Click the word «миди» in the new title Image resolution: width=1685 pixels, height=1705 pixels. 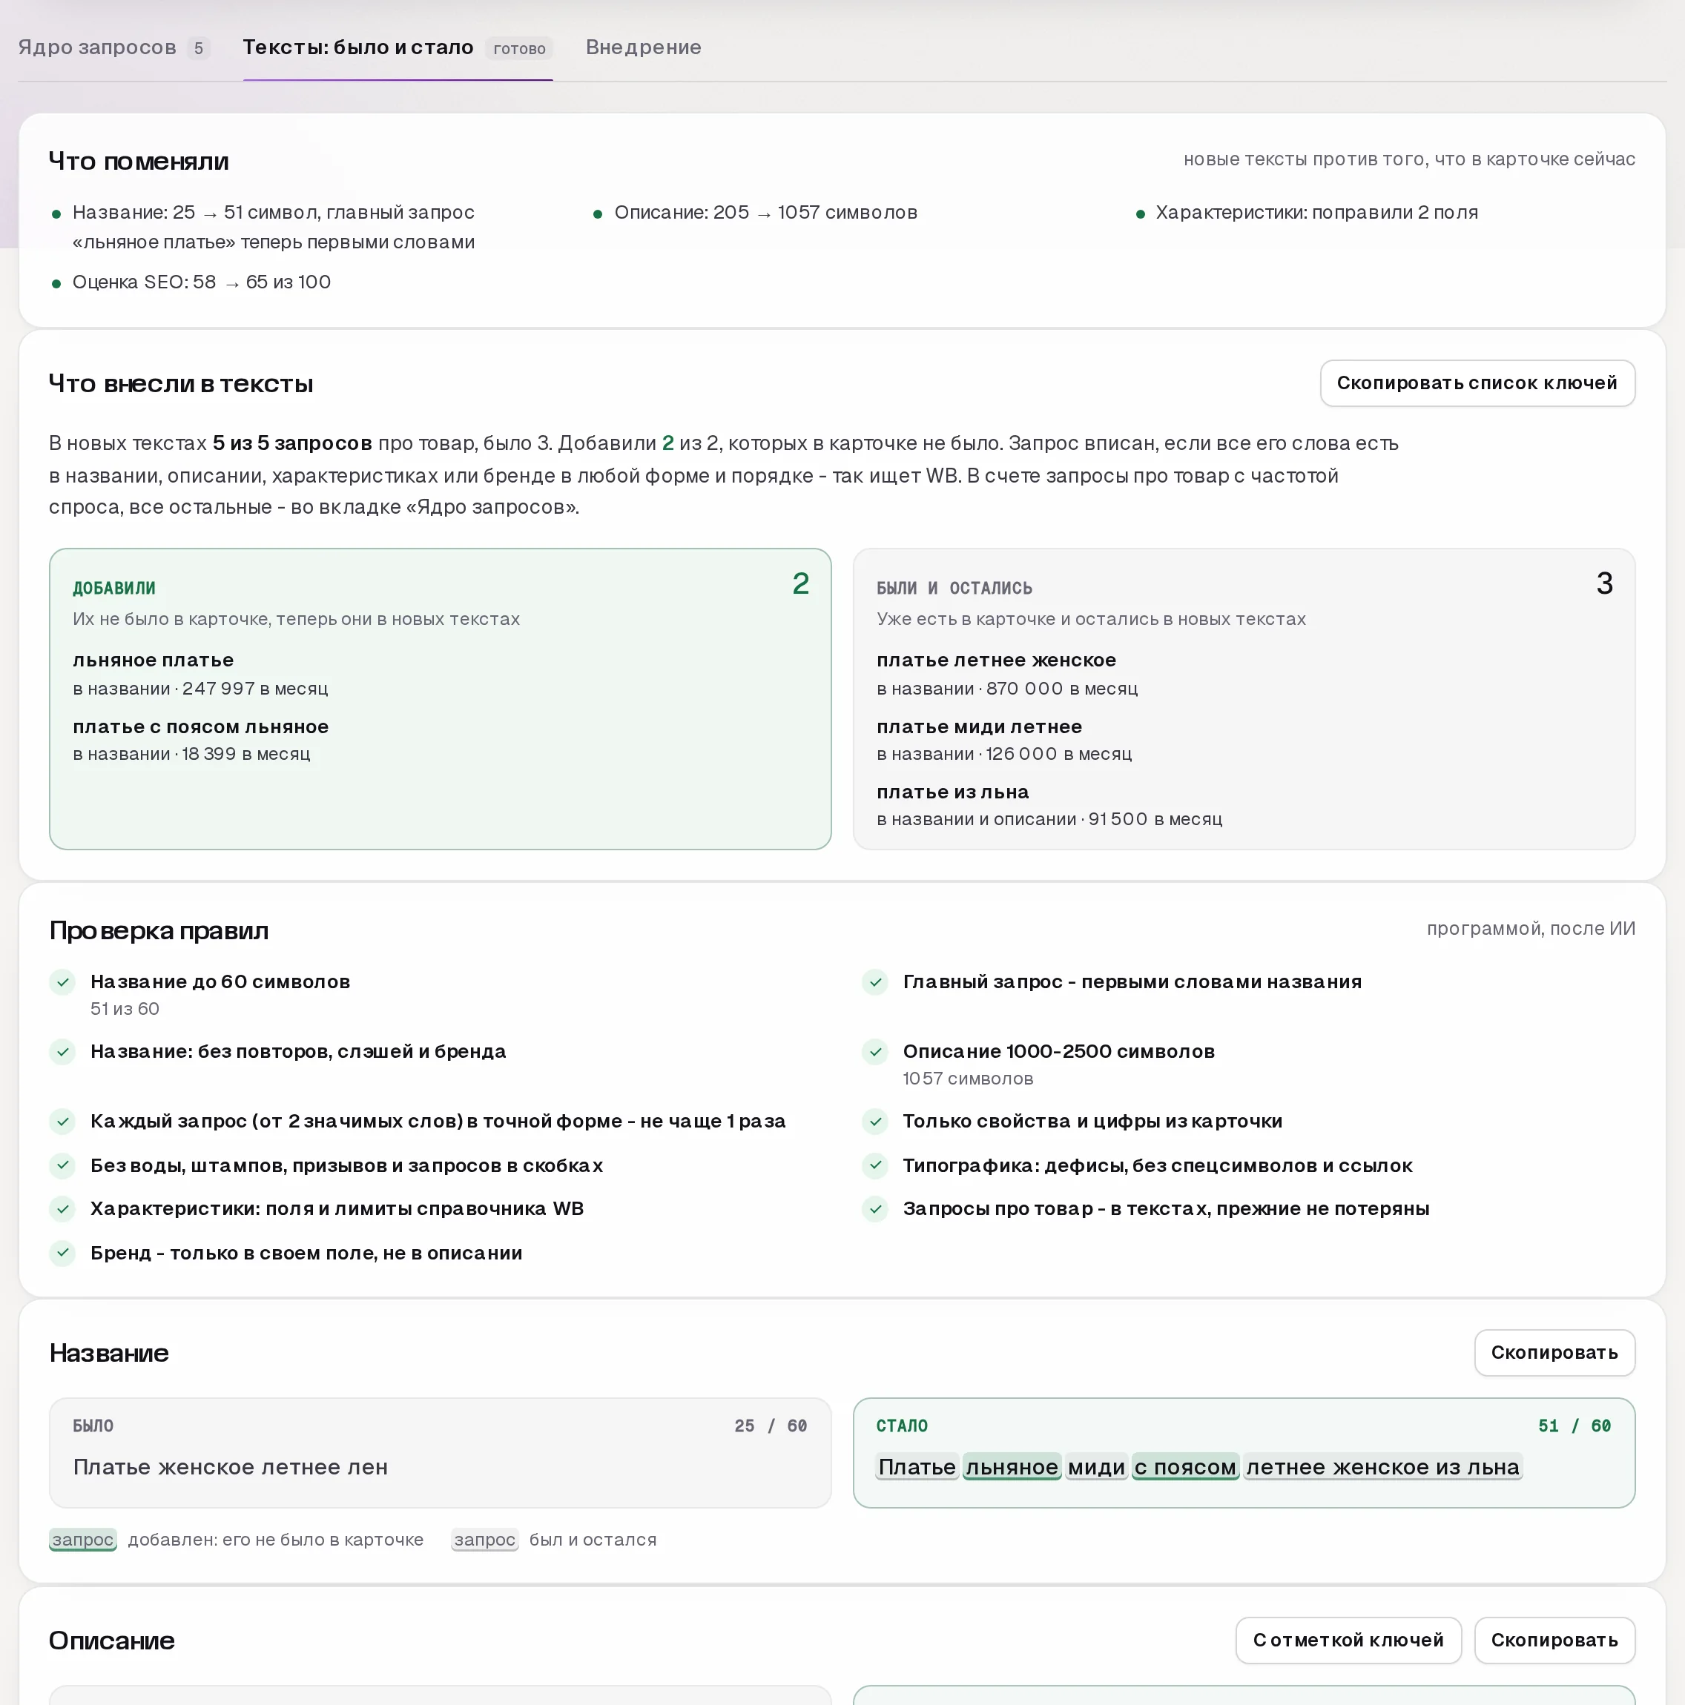point(1096,1467)
